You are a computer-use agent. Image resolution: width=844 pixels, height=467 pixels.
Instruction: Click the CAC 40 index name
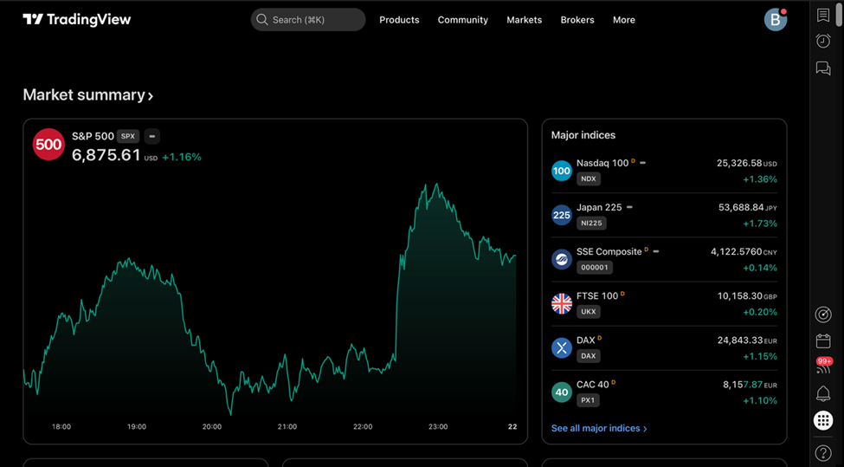click(x=592, y=385)
